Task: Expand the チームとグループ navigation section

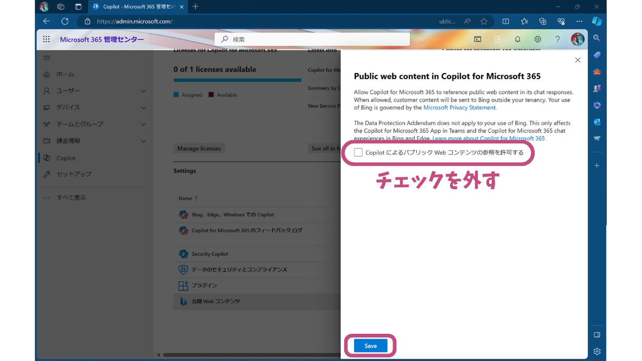Action: [143, 124]
